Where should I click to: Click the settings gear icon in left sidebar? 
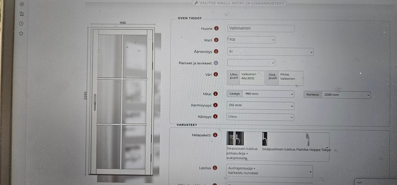[x=22, y=4]
